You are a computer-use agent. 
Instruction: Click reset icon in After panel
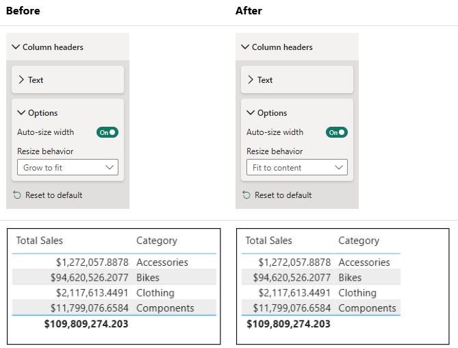coord(246,195)
